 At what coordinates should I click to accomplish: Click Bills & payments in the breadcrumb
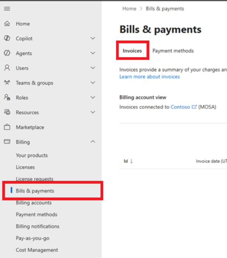pyautogui.click(x=165, y=9)
